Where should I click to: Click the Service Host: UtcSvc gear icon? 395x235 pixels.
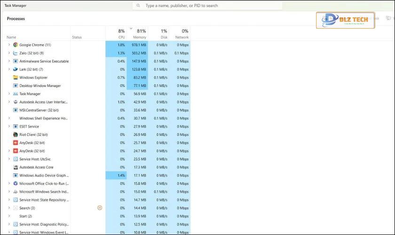[x=16, y=159]
